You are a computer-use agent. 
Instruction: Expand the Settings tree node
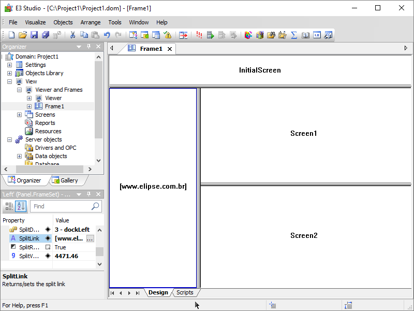point(9,65)
